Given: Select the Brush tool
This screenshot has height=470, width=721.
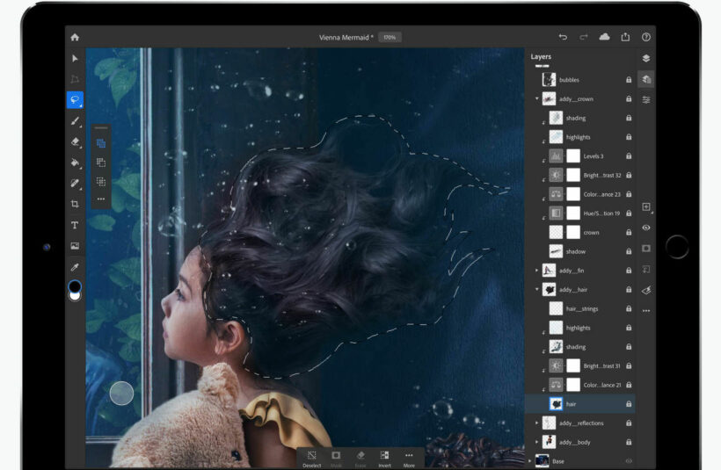Looking at the screenshot, I should tap(75, 121).
